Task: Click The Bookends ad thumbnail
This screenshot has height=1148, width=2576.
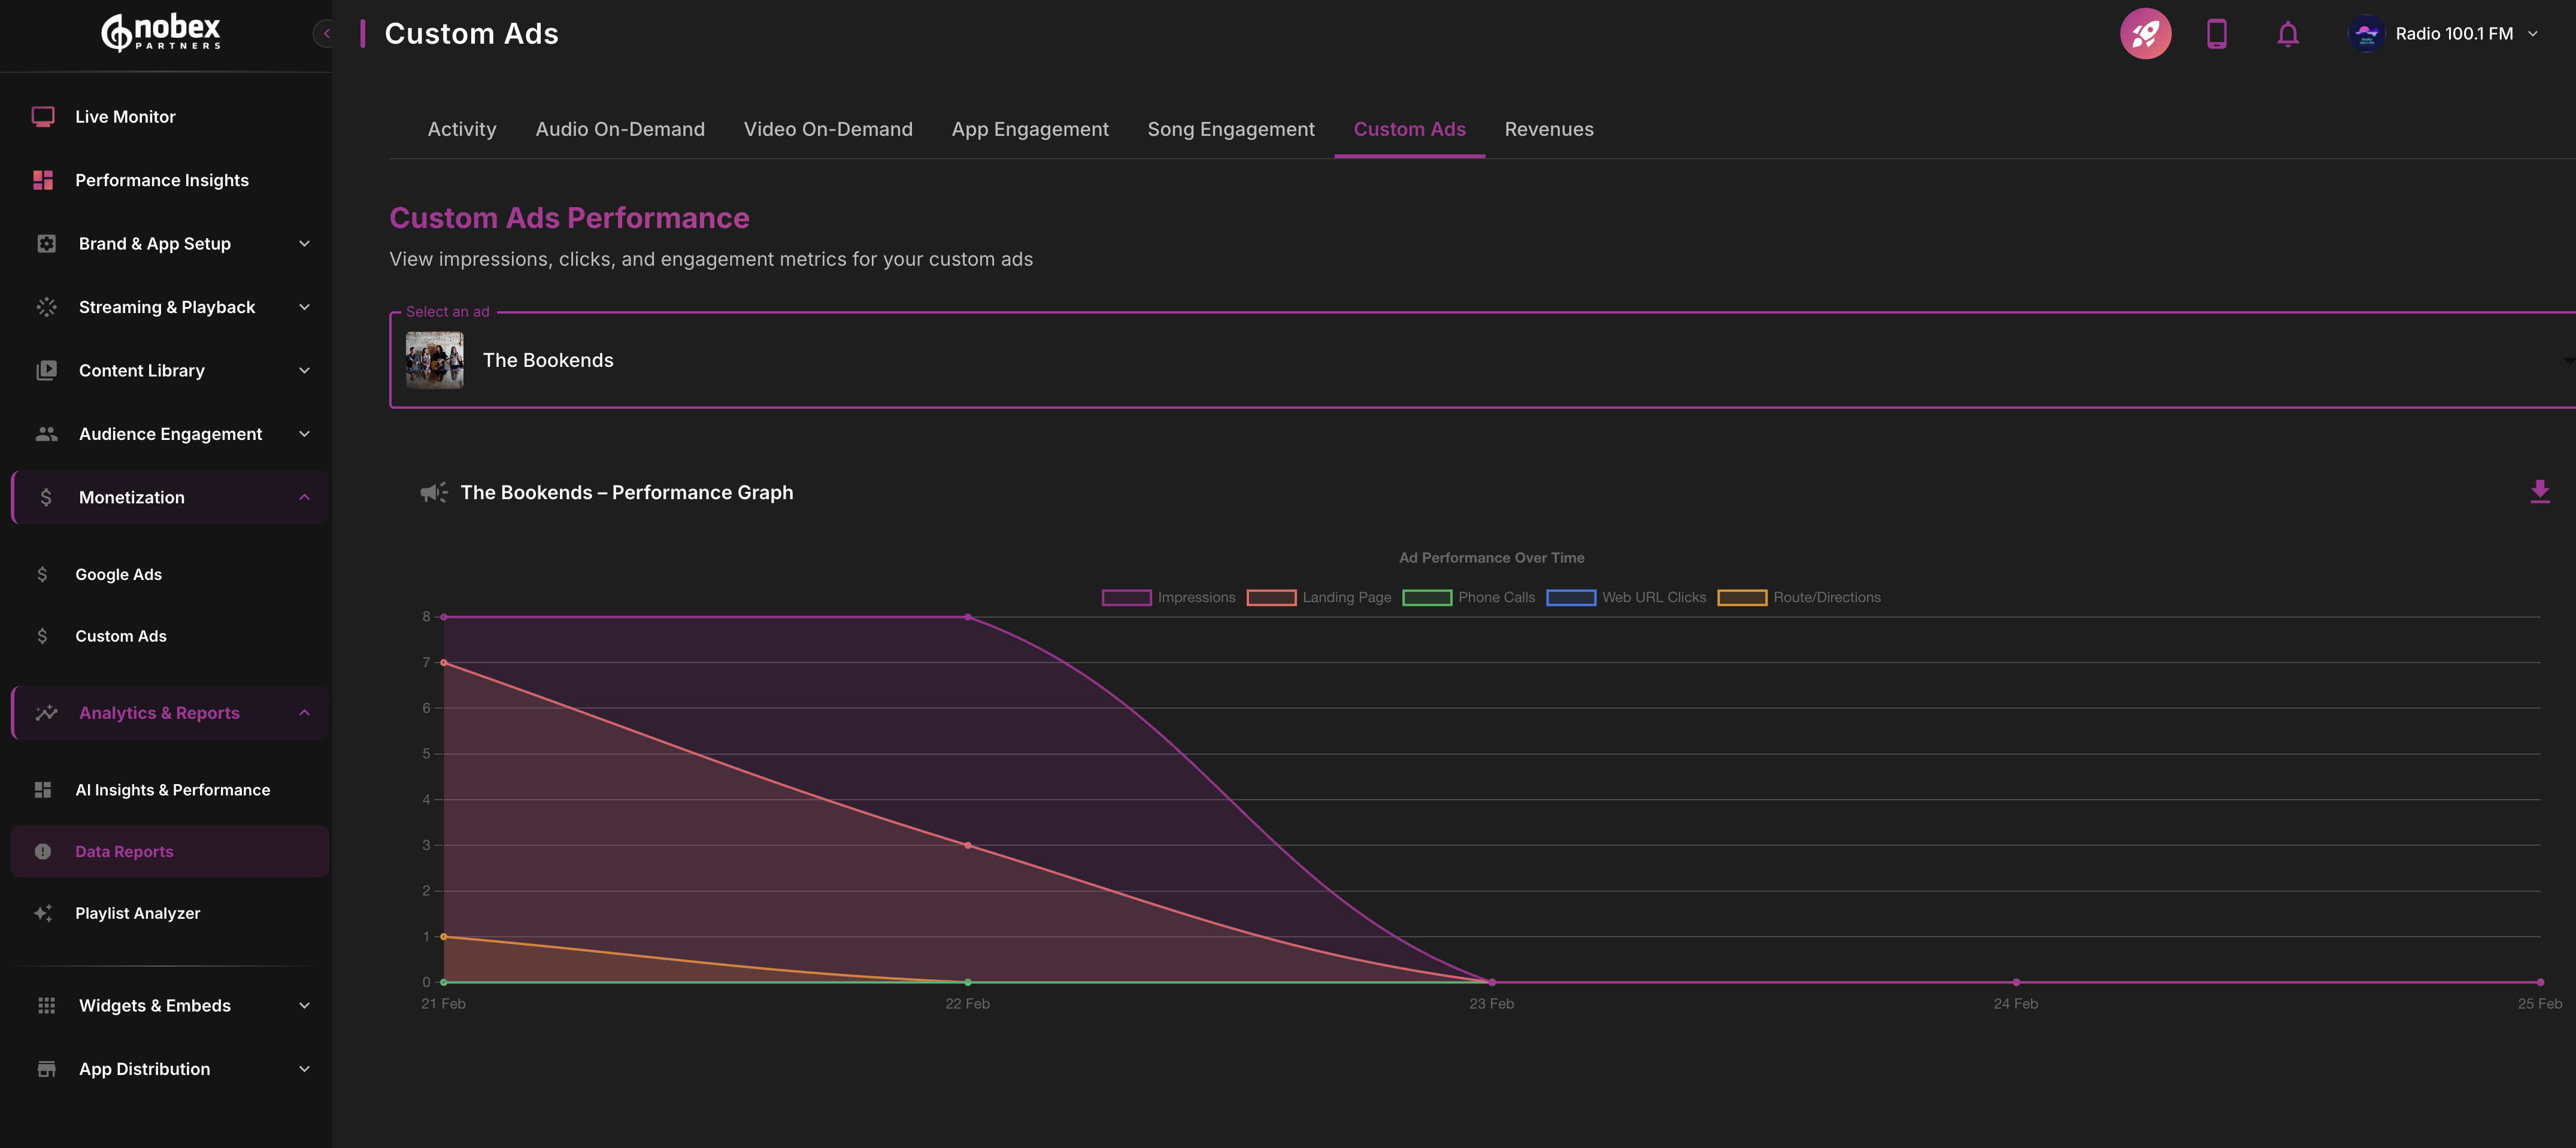Action: 434,360
